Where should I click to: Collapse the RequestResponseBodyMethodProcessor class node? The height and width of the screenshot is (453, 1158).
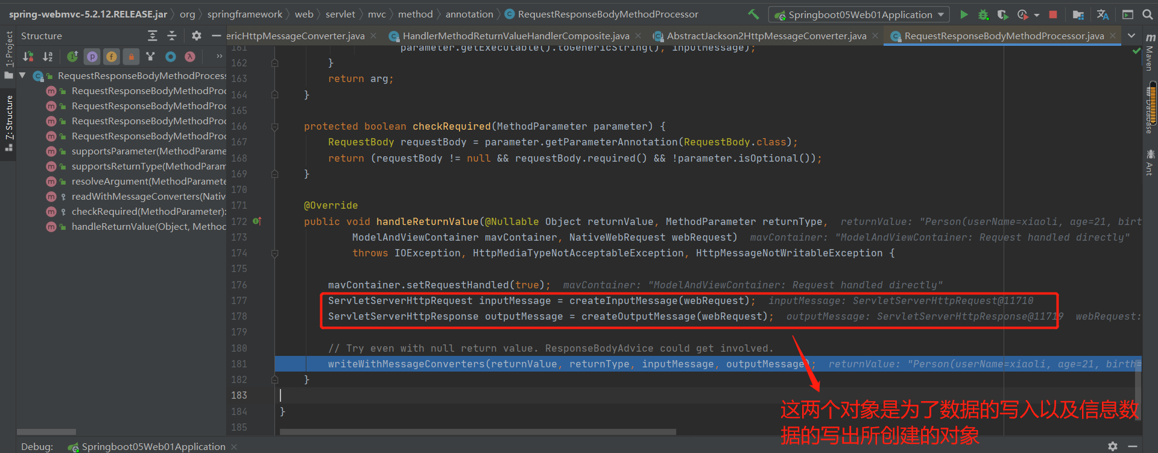pyautogui.click(x=22, y=75)
